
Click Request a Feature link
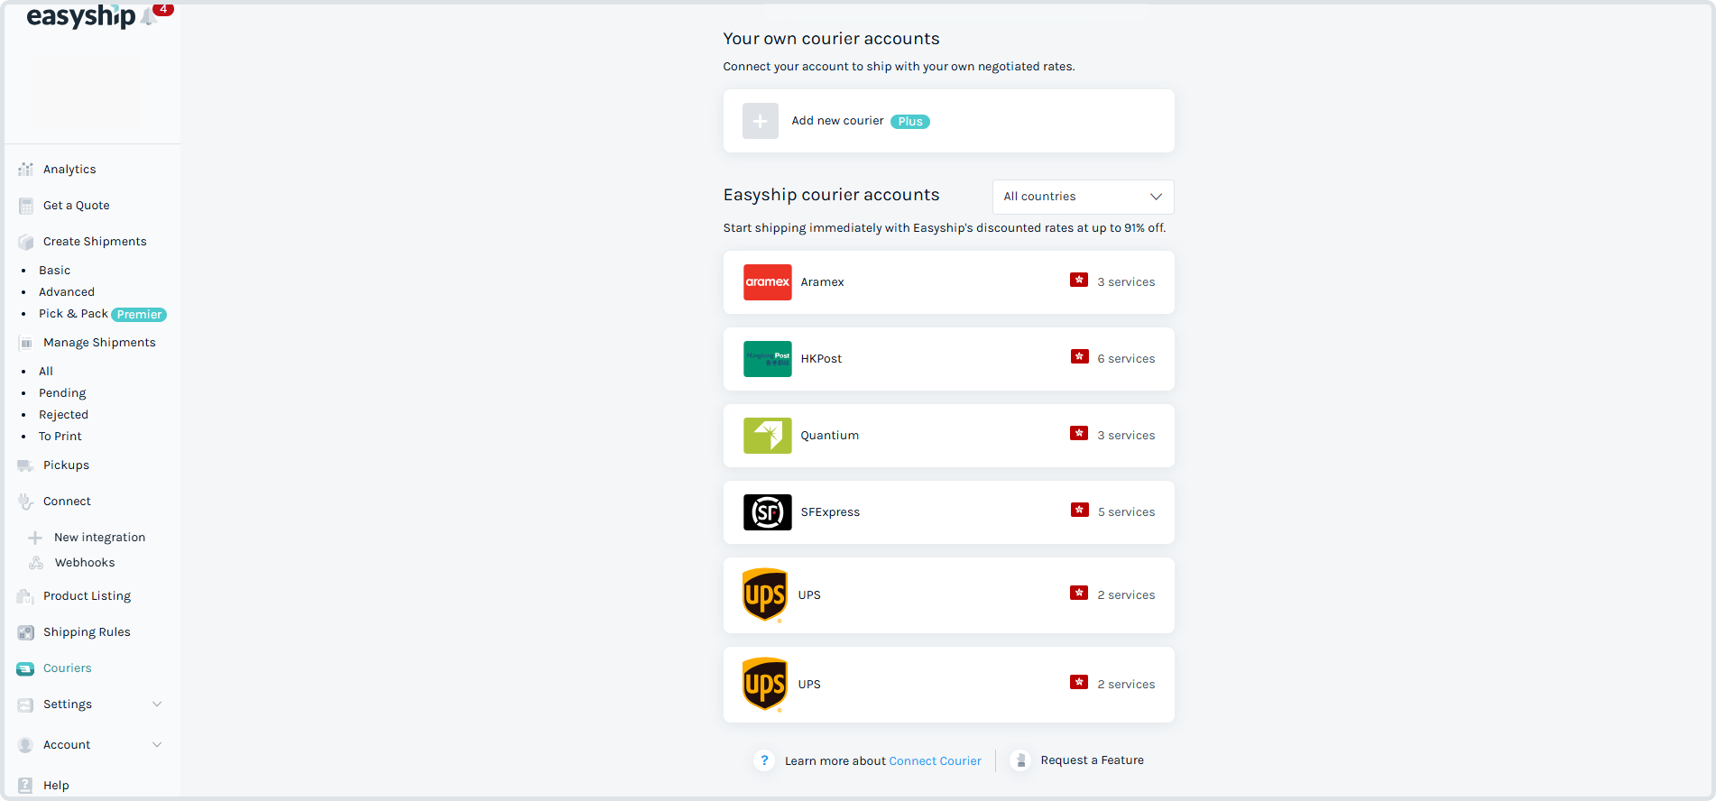coord(1092,760)
